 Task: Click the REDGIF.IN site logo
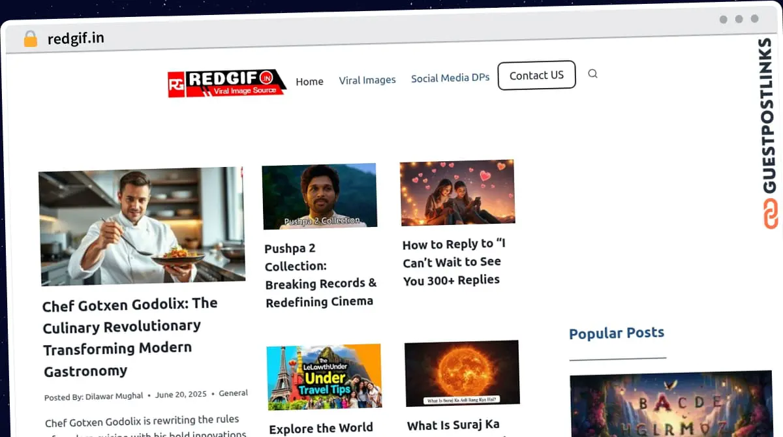point(226,83)
